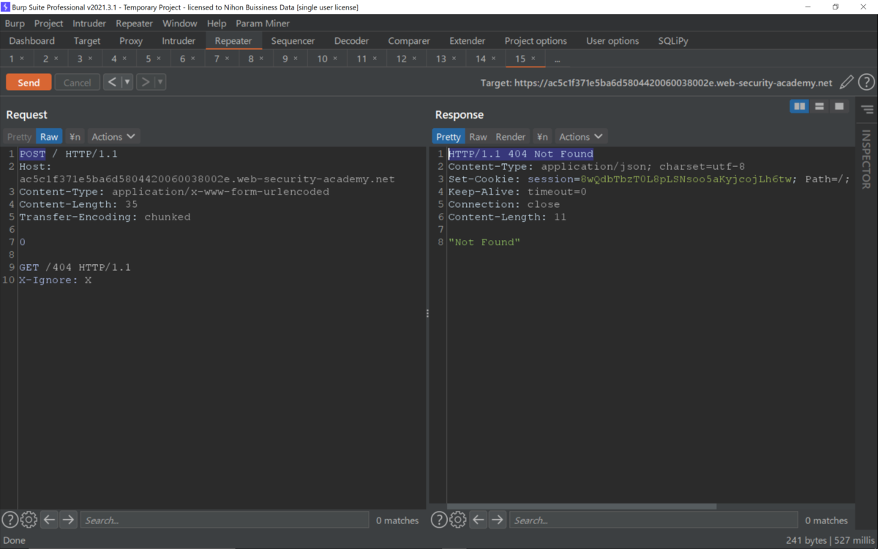Open request search settings gear

29,520
